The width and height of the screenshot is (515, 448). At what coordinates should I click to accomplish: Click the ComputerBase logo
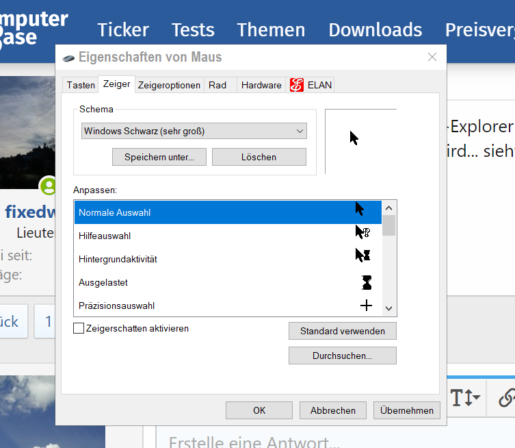[x=34, y=29]
